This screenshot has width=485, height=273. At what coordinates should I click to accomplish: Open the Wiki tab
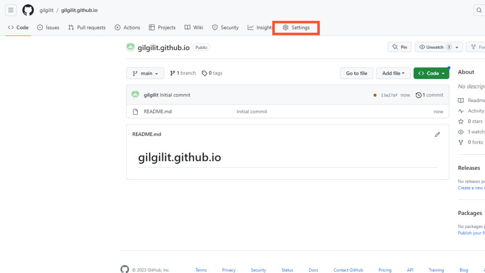pyautogui.click(x=194, y=27)
